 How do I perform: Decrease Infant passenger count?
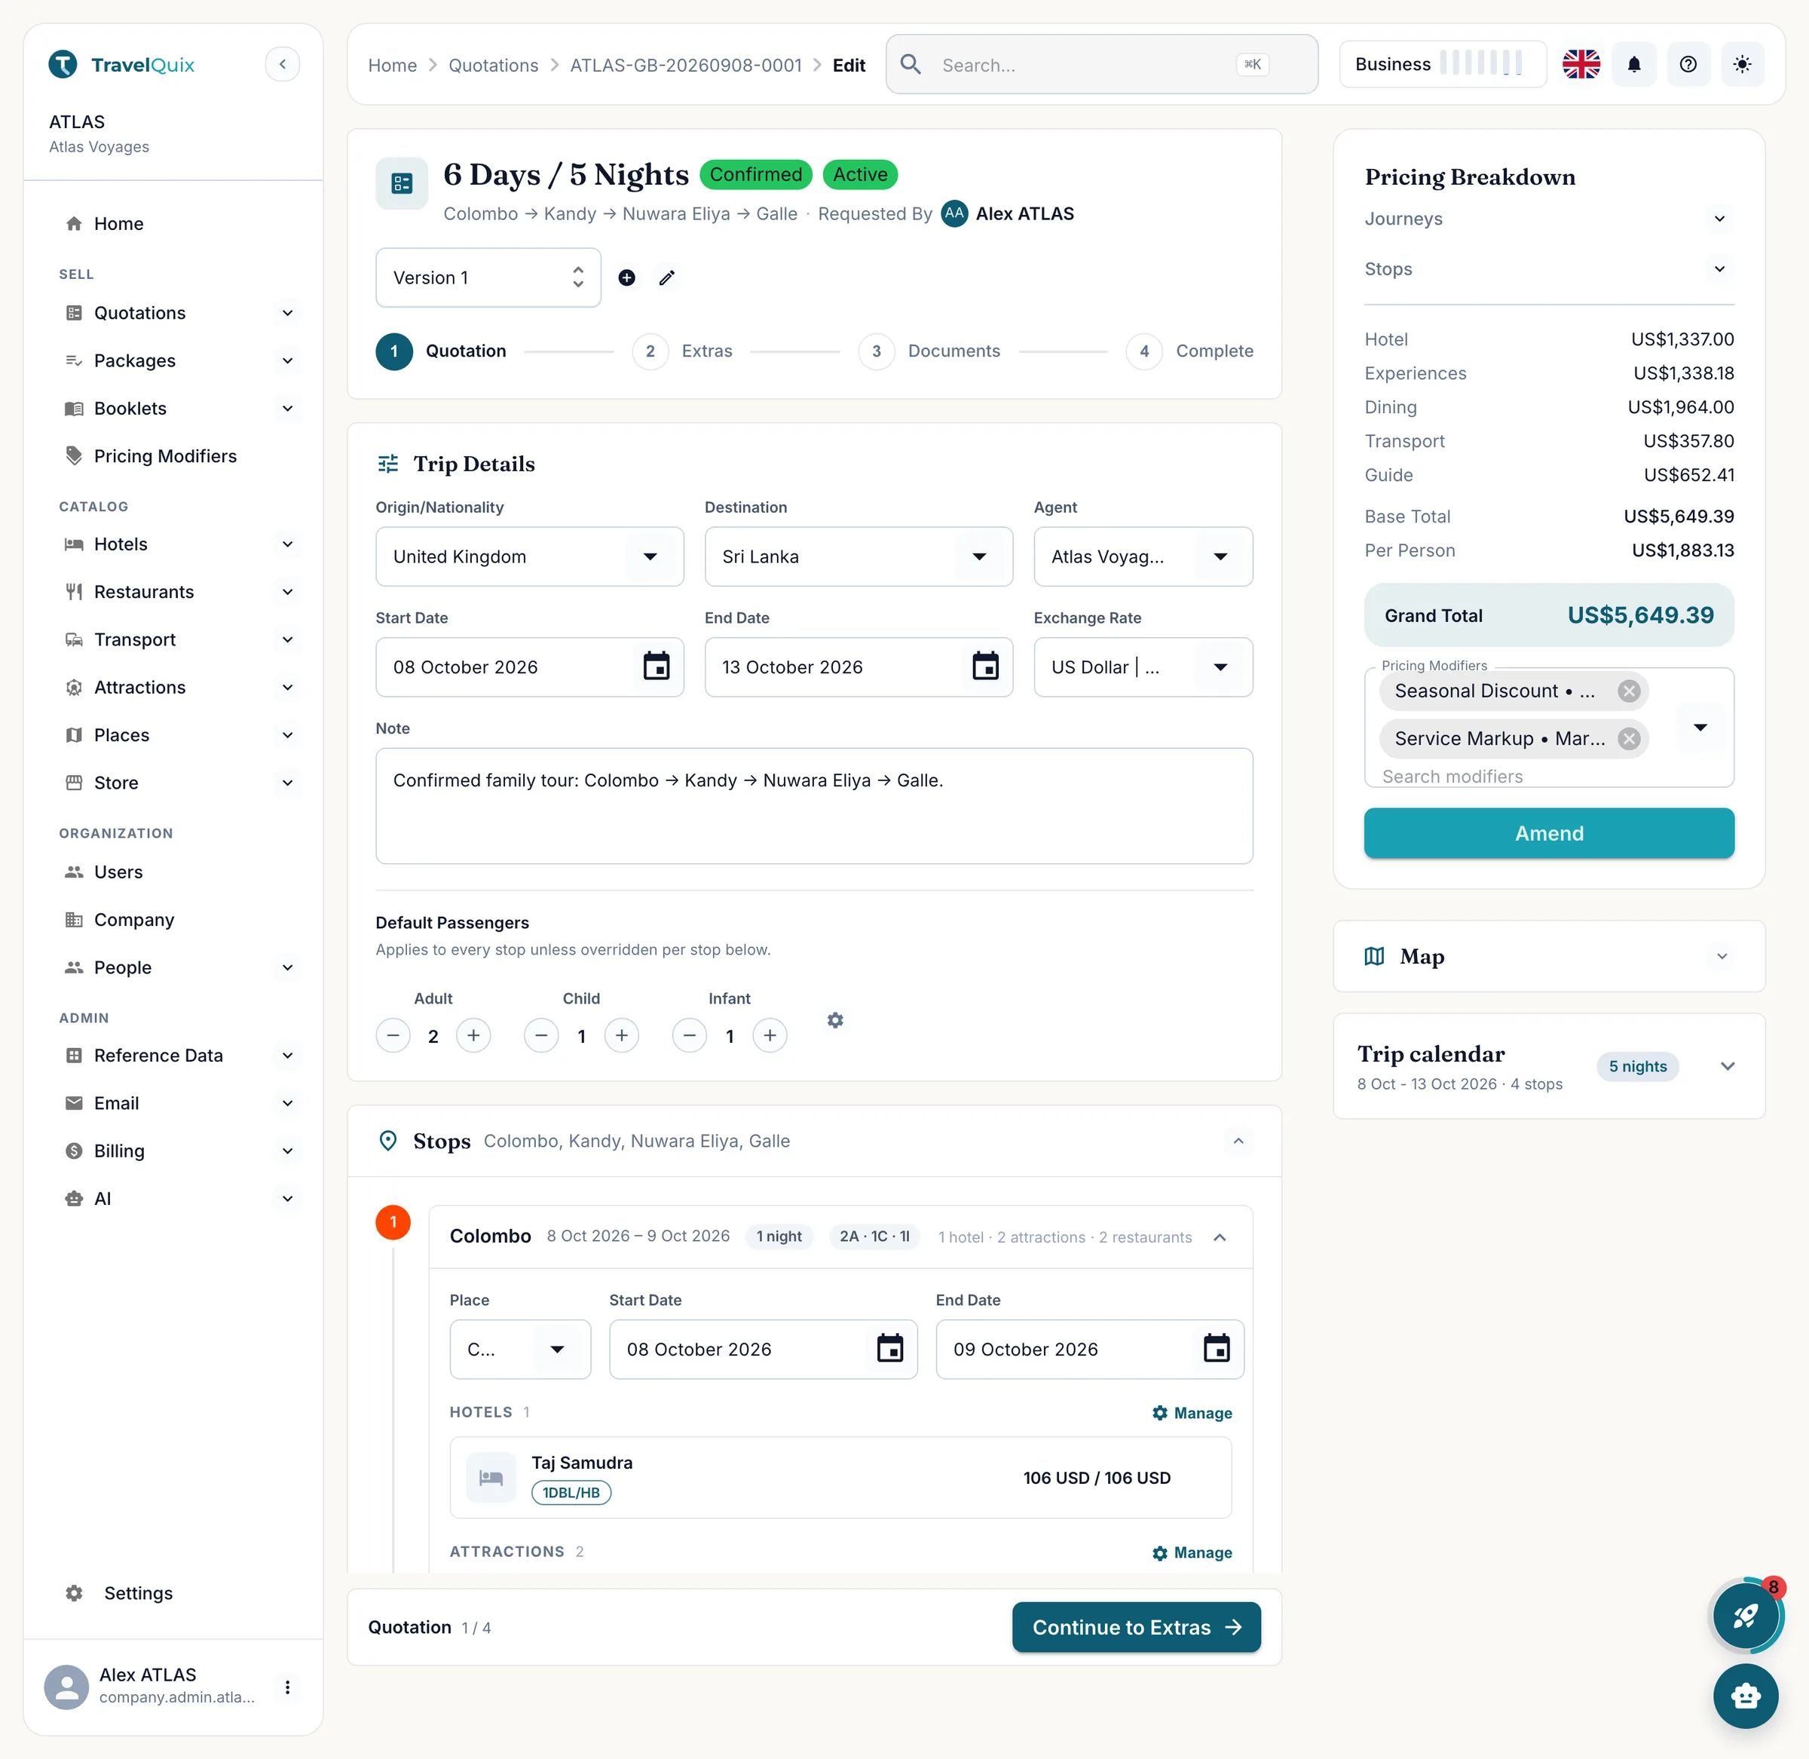click(690, 1036)
